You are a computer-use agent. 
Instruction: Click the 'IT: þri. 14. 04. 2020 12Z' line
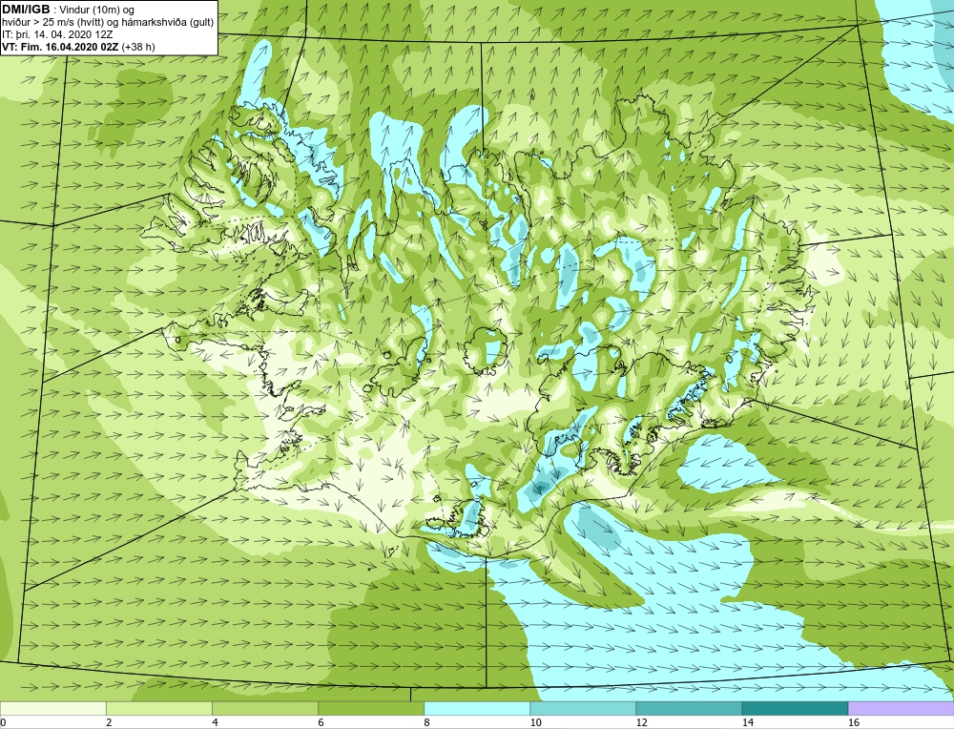point(57,34)
